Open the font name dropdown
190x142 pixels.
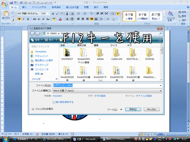pos(40,14)
